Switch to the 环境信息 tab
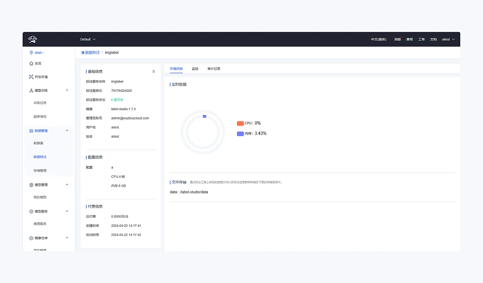This screenshot has width=483, height=283. pos(176,69)
